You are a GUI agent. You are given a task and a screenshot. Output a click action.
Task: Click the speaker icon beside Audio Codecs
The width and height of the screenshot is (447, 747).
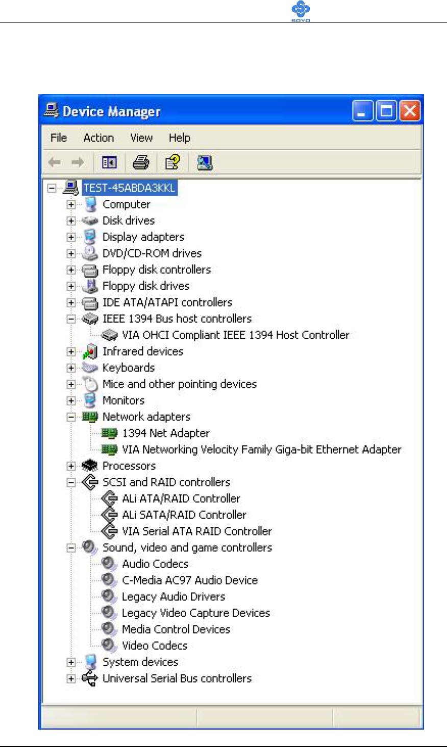(109, 564)
